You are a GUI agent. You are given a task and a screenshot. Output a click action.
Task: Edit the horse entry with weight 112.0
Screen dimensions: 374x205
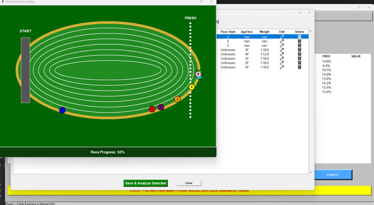pyautogui.click(x=282, y=54)
